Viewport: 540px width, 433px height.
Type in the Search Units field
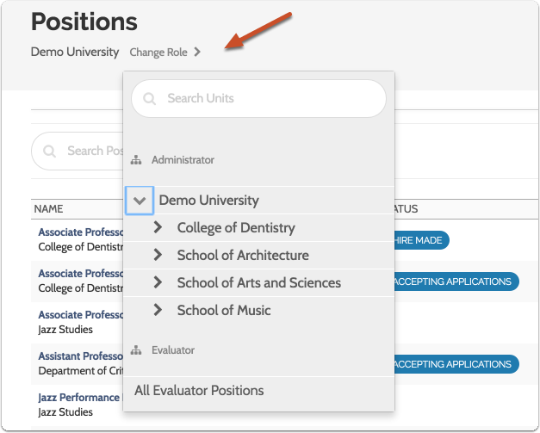(267, 99)
